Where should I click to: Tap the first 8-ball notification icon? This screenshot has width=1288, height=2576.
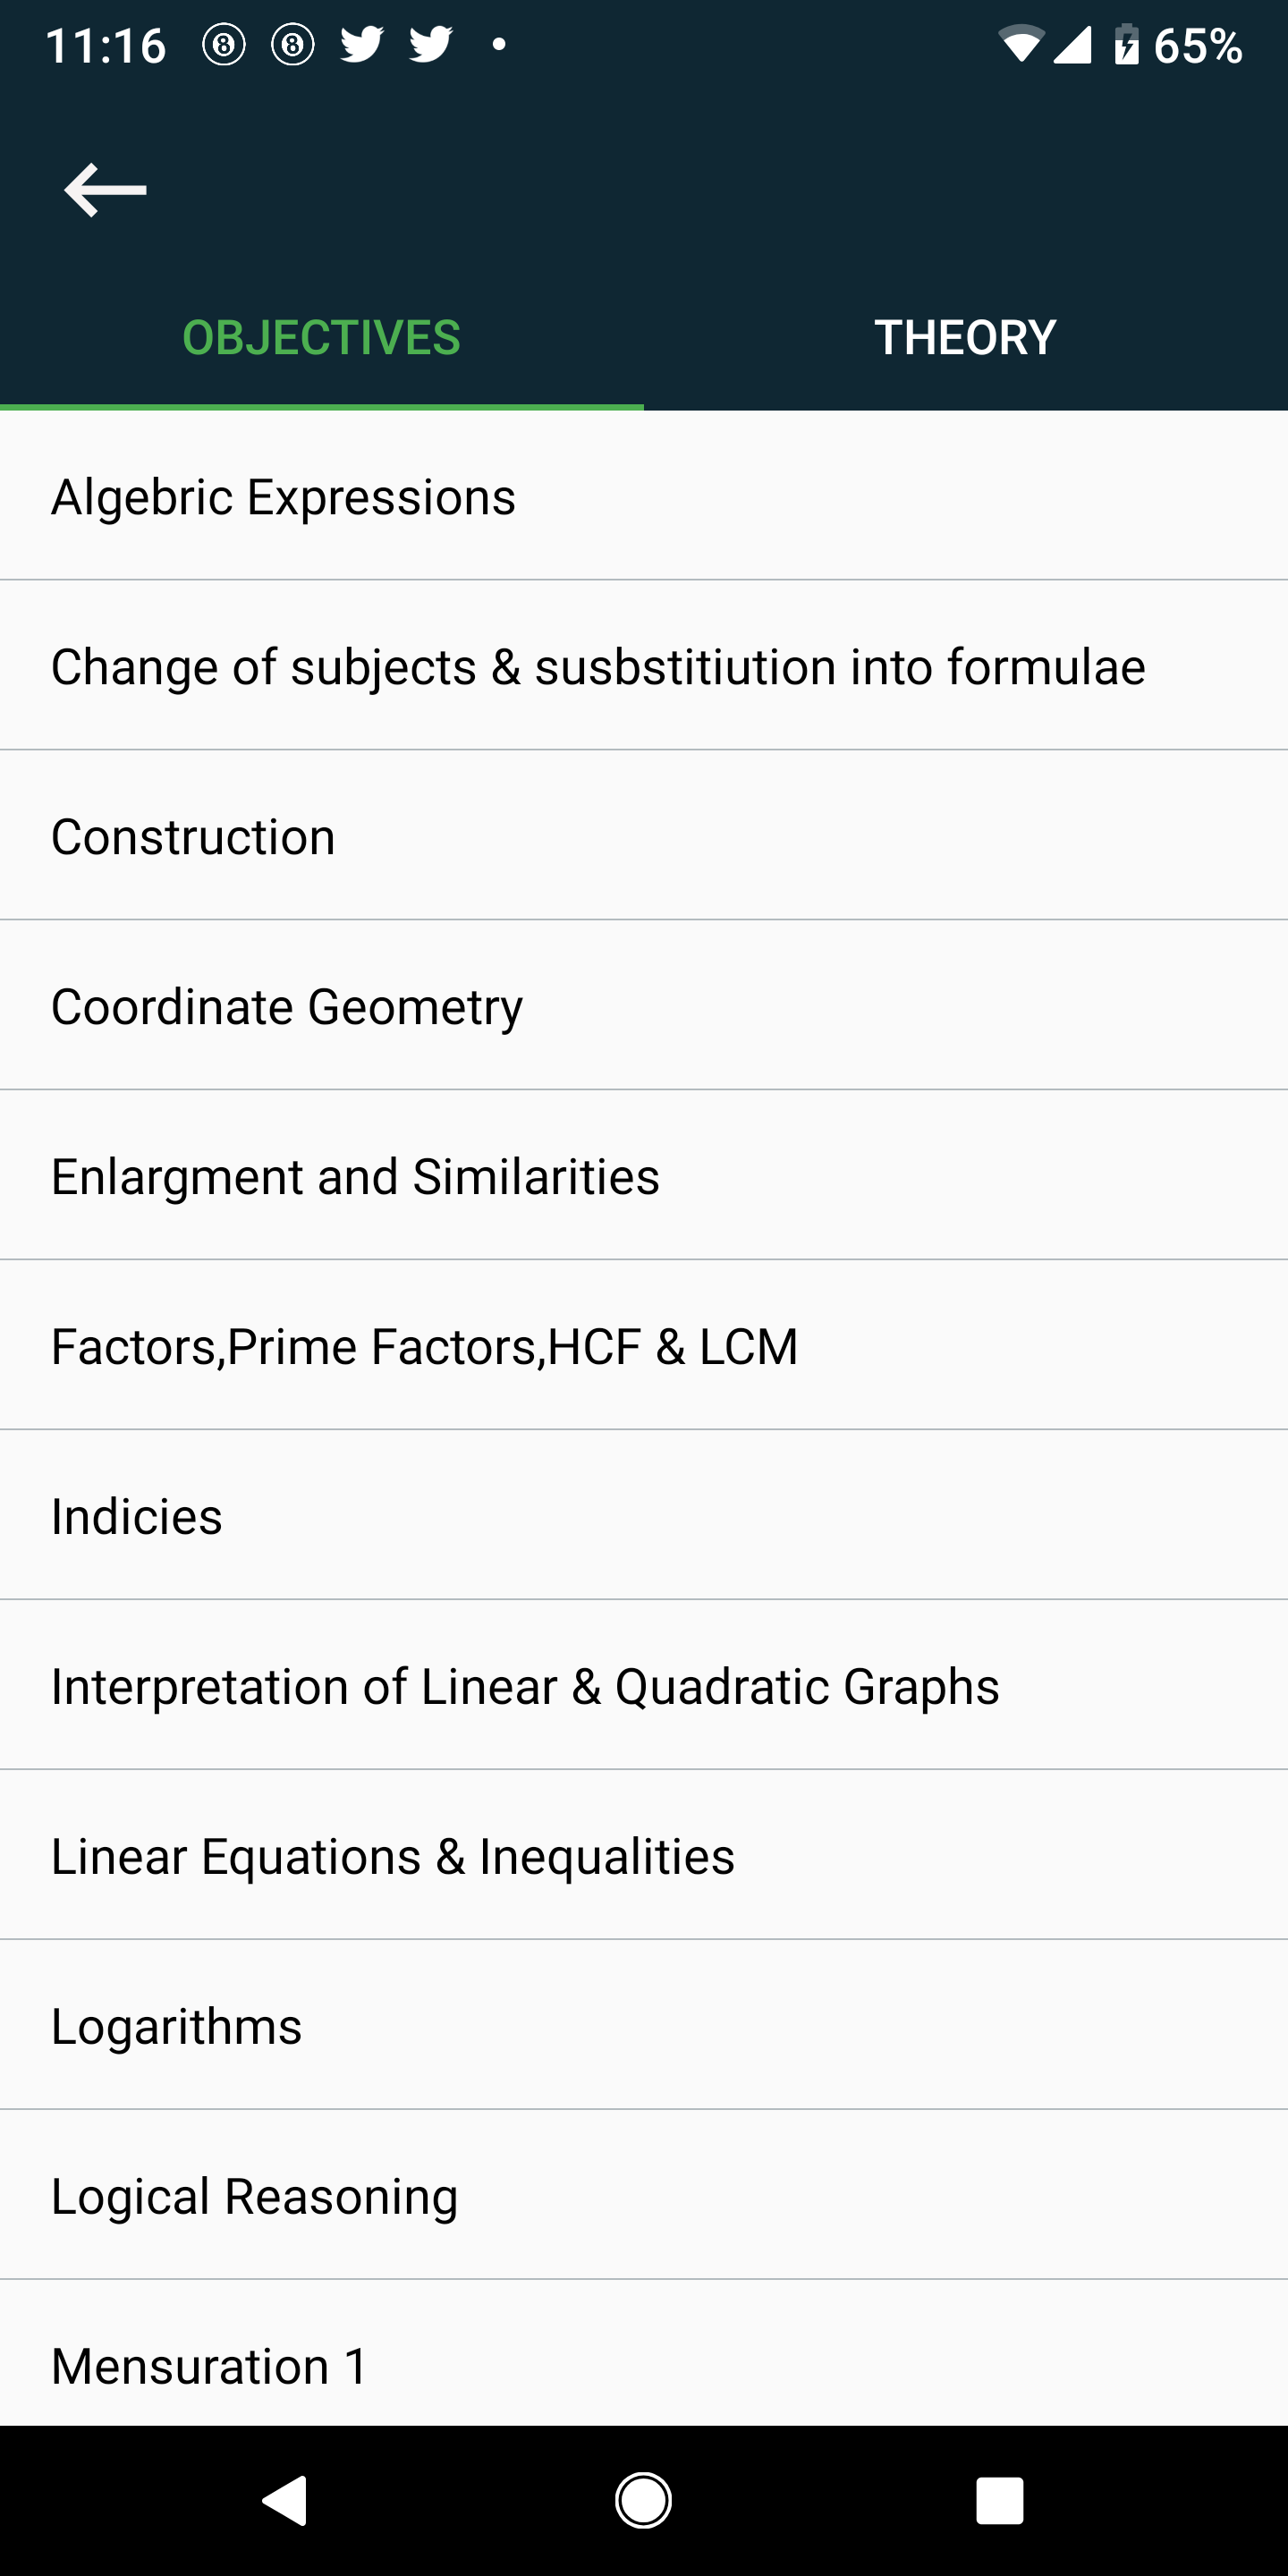point(224,45)
